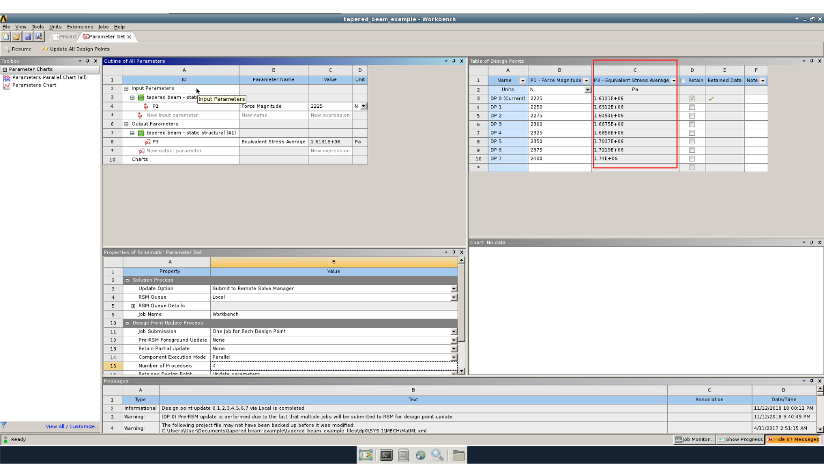Click the P3 output parameter icon
This screenshot has width=824, height=464.
tap(148, 142)
